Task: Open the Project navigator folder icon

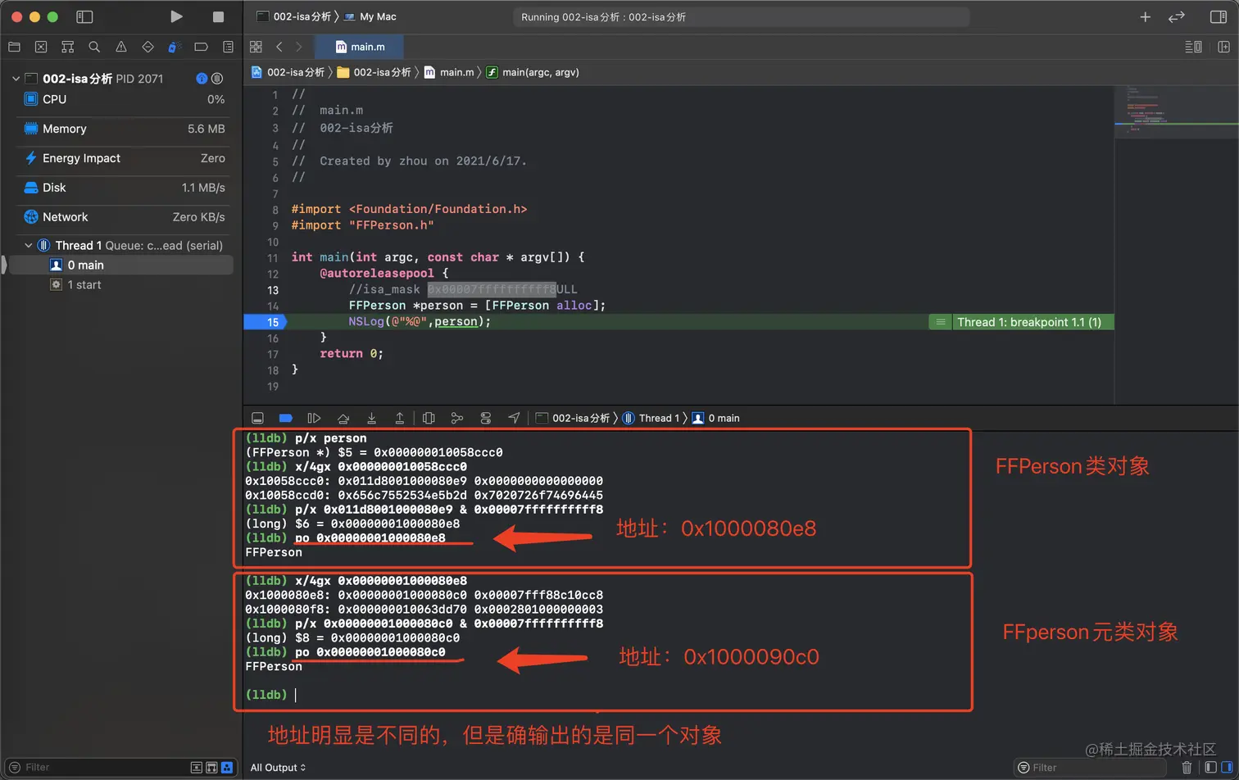Action: pos(14,47)
